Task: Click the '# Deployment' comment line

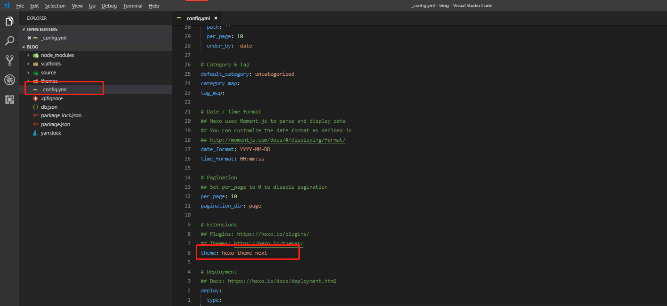Action: 219,272
